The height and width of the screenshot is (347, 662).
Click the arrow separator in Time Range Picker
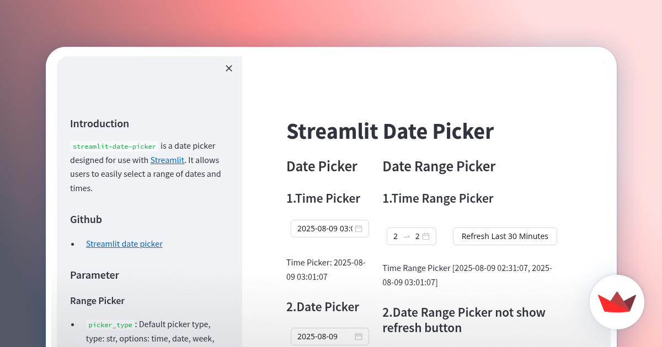407,236
